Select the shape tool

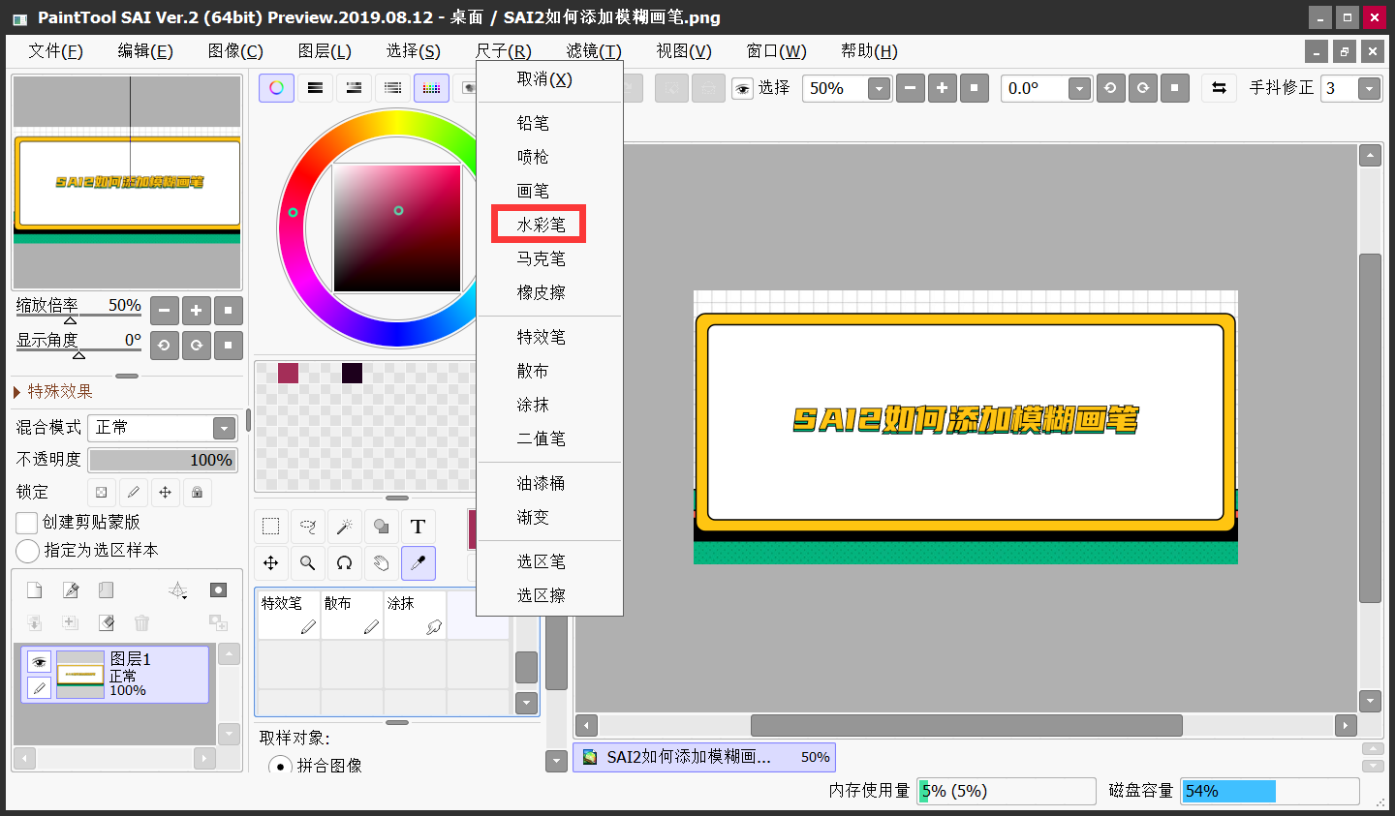coord(382,527)
